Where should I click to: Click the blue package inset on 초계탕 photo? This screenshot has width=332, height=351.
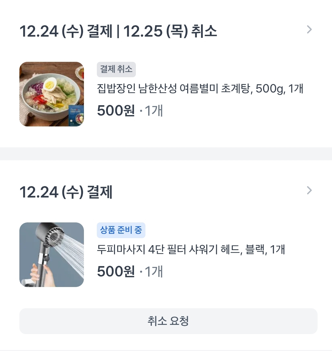click(x=76, y=116)
